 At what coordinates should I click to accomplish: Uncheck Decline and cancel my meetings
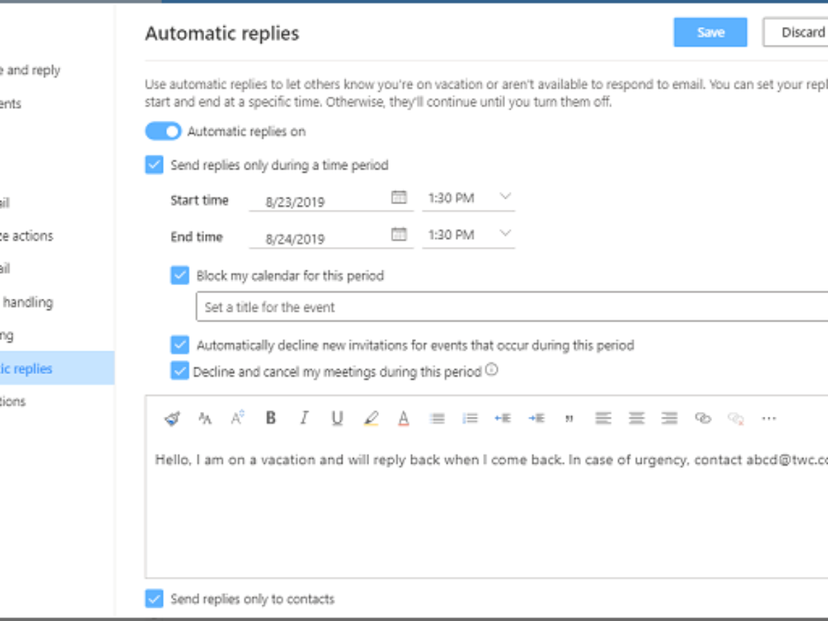click(x=179, y=371)
